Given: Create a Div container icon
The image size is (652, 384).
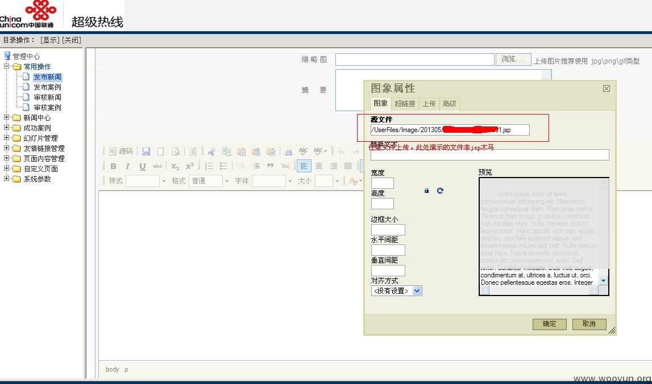Looking at the screenshot, I should [285, 166].
